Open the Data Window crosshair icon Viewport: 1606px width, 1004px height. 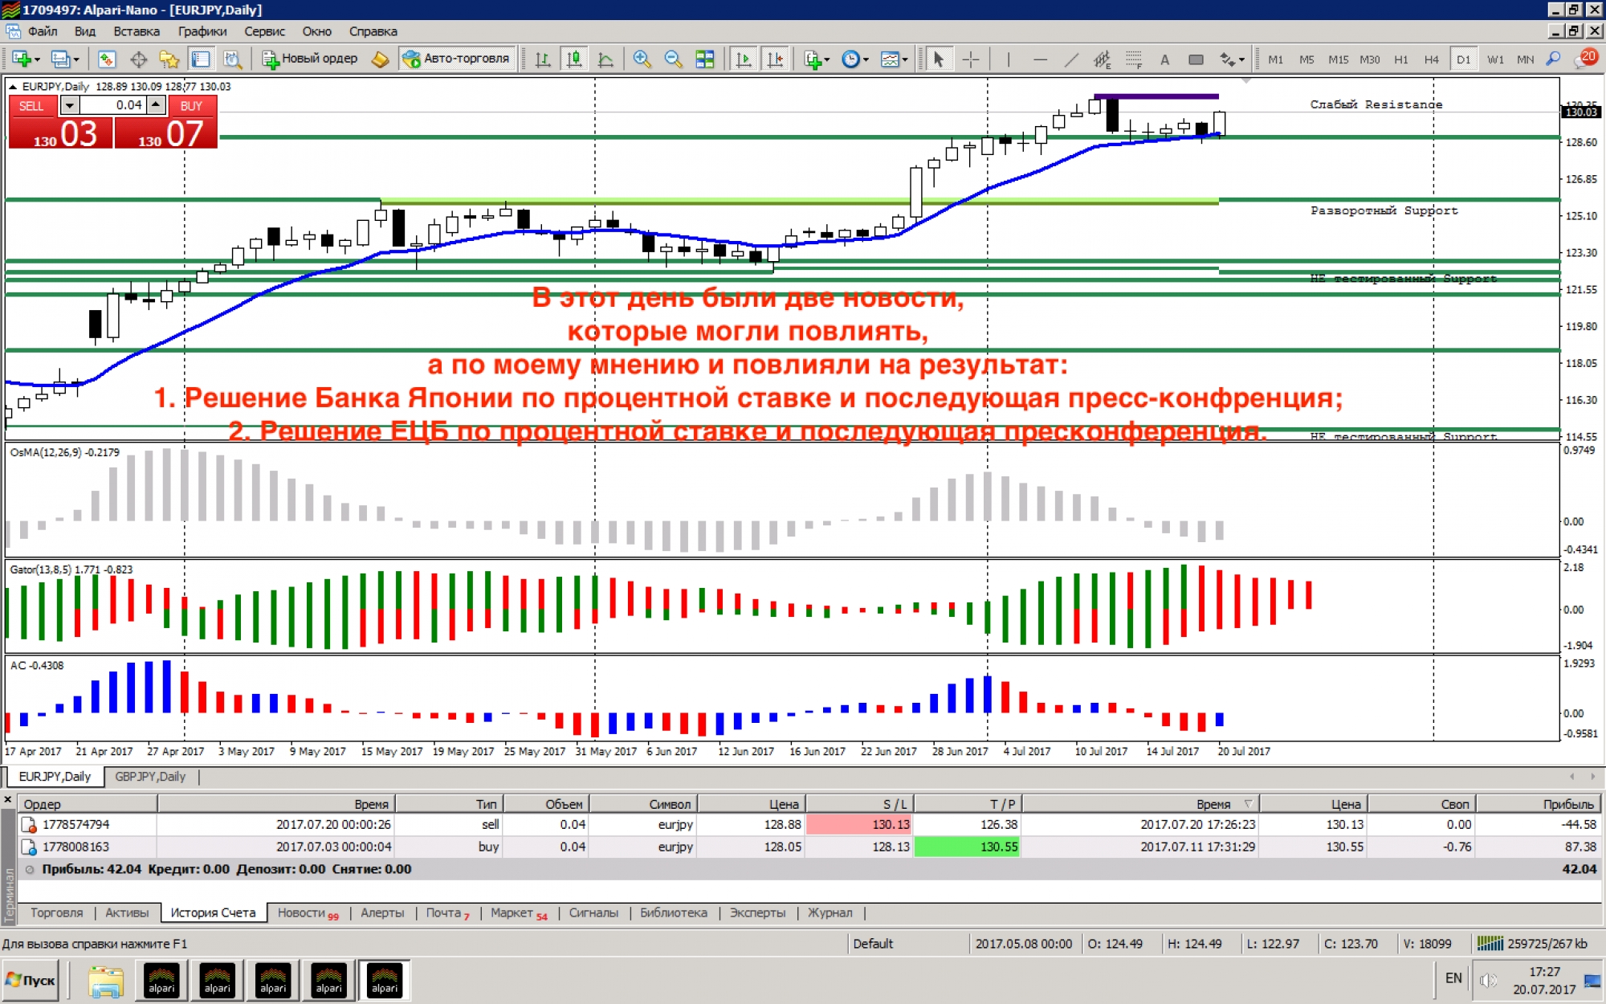(138, 59)
